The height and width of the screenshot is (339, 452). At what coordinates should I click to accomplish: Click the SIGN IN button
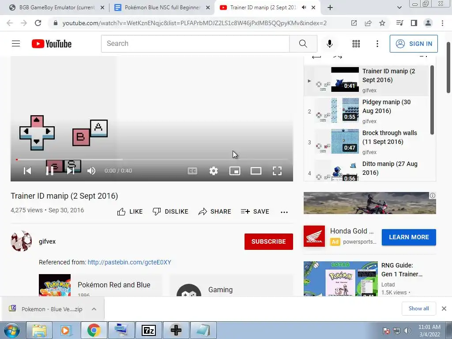tap(413, 44)
